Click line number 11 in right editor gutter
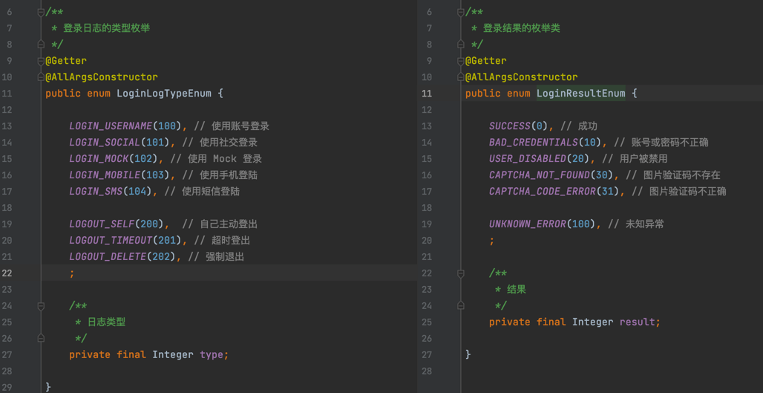763x393 pixels. (427, 94)
